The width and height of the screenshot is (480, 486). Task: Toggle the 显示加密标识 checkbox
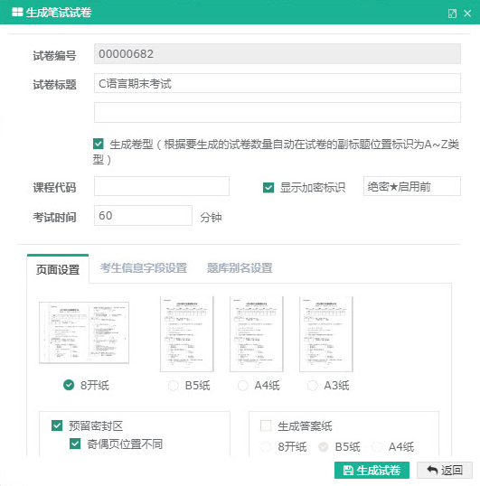[x=268, y=187]
